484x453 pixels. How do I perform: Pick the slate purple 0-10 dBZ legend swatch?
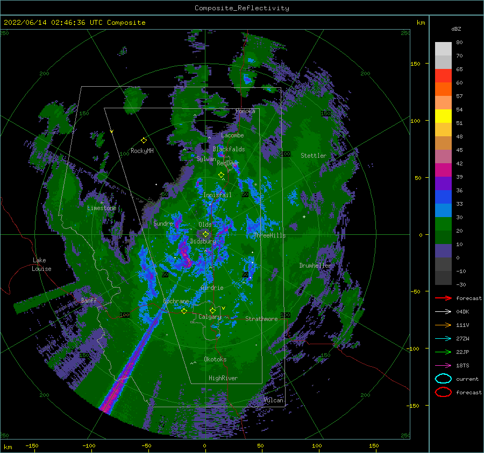click(x=443, y=251)
